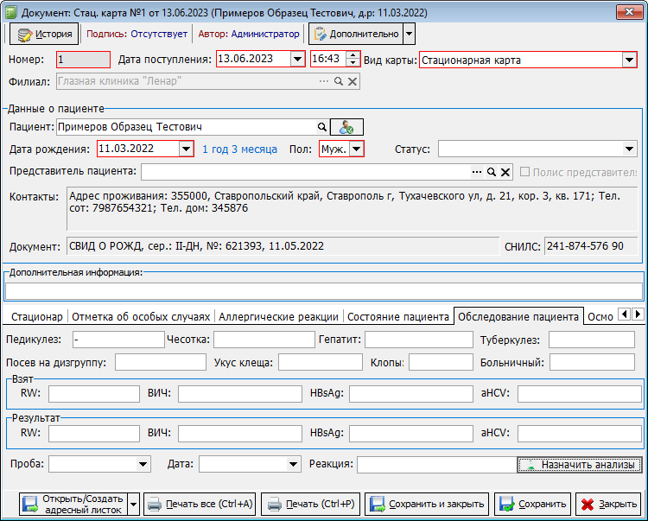Click the aHCV field in Результат group

click(x=580, y=434)
